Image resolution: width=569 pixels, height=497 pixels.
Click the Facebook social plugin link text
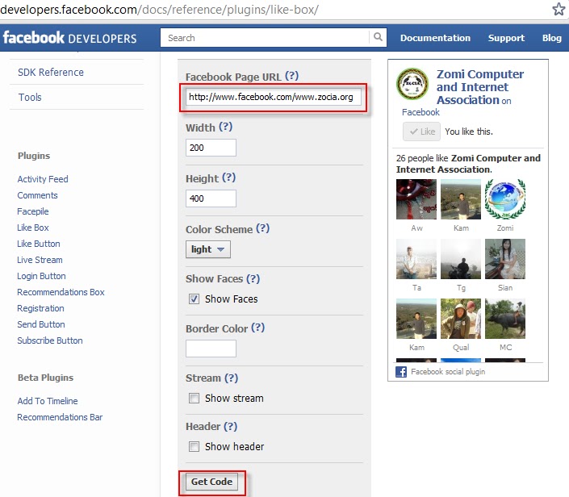(x=448, y=372)
